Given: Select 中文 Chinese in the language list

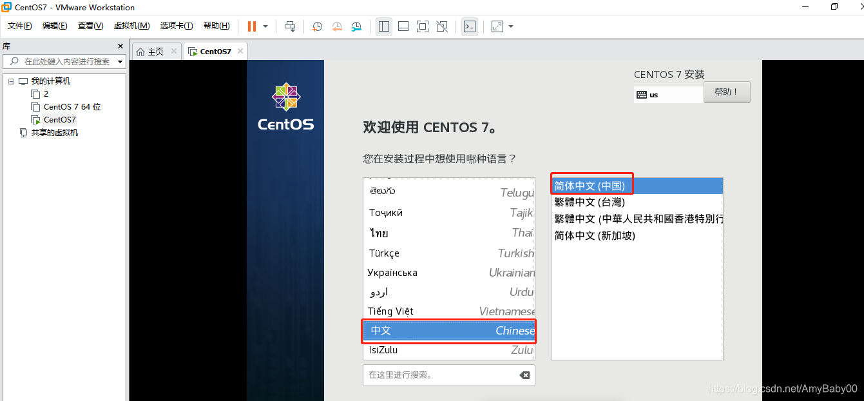Looking at the screenshot, I should [x=449, y=331].
